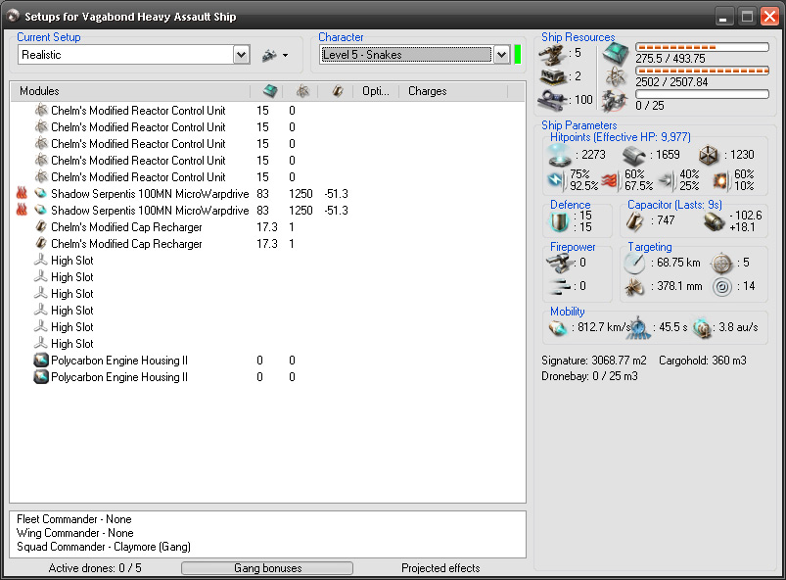Click the powergrid usage bar 2502 / 2507.84
The width and height of the screenshot is (786, 580).
(702, 71)
